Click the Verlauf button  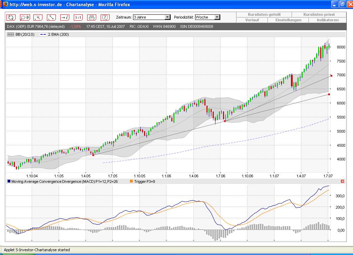[252, 20]
